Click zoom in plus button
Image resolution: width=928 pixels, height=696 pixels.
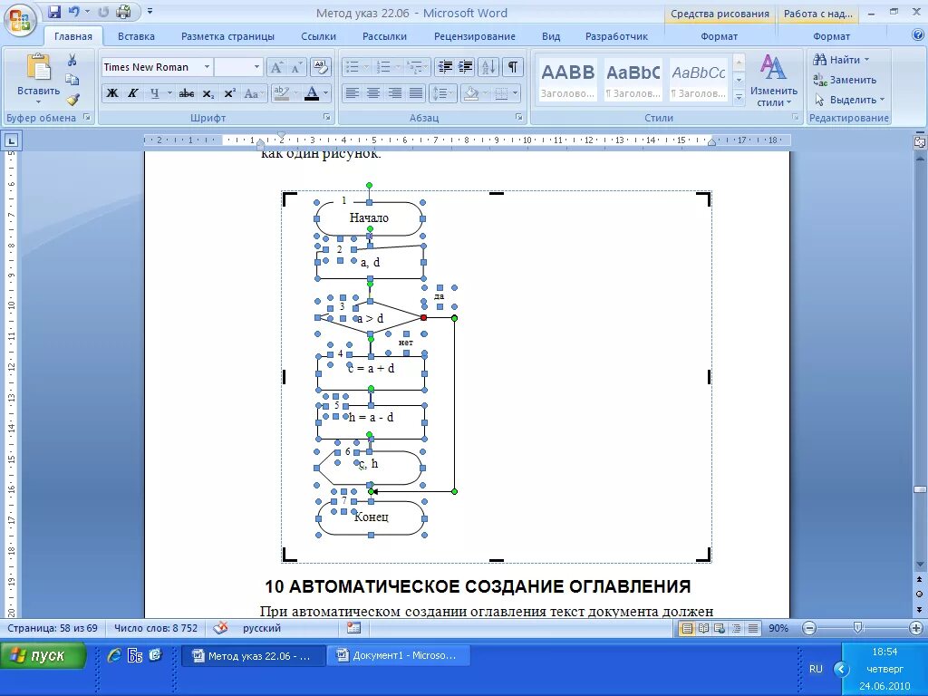(915, 628)
